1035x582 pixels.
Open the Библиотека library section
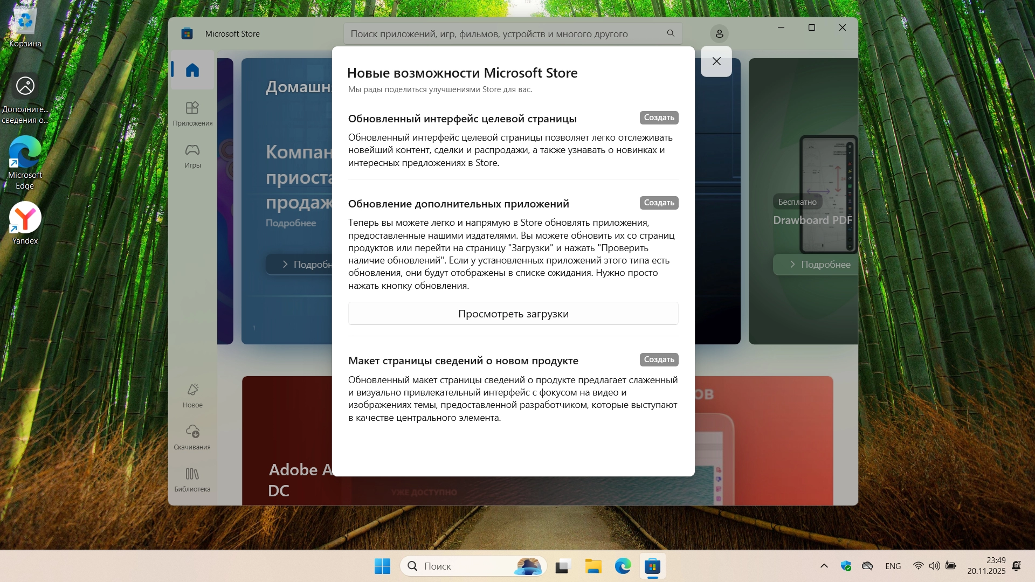click(x=192, y=479)
